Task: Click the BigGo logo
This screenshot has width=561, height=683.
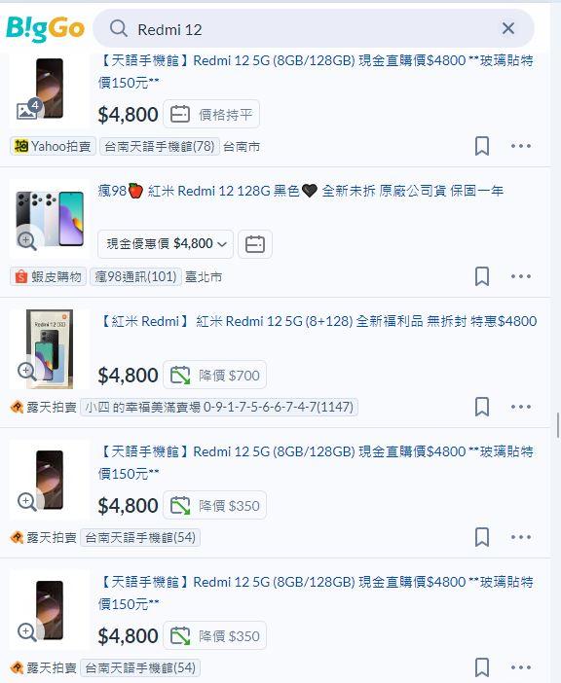Action: pos(45,29)
